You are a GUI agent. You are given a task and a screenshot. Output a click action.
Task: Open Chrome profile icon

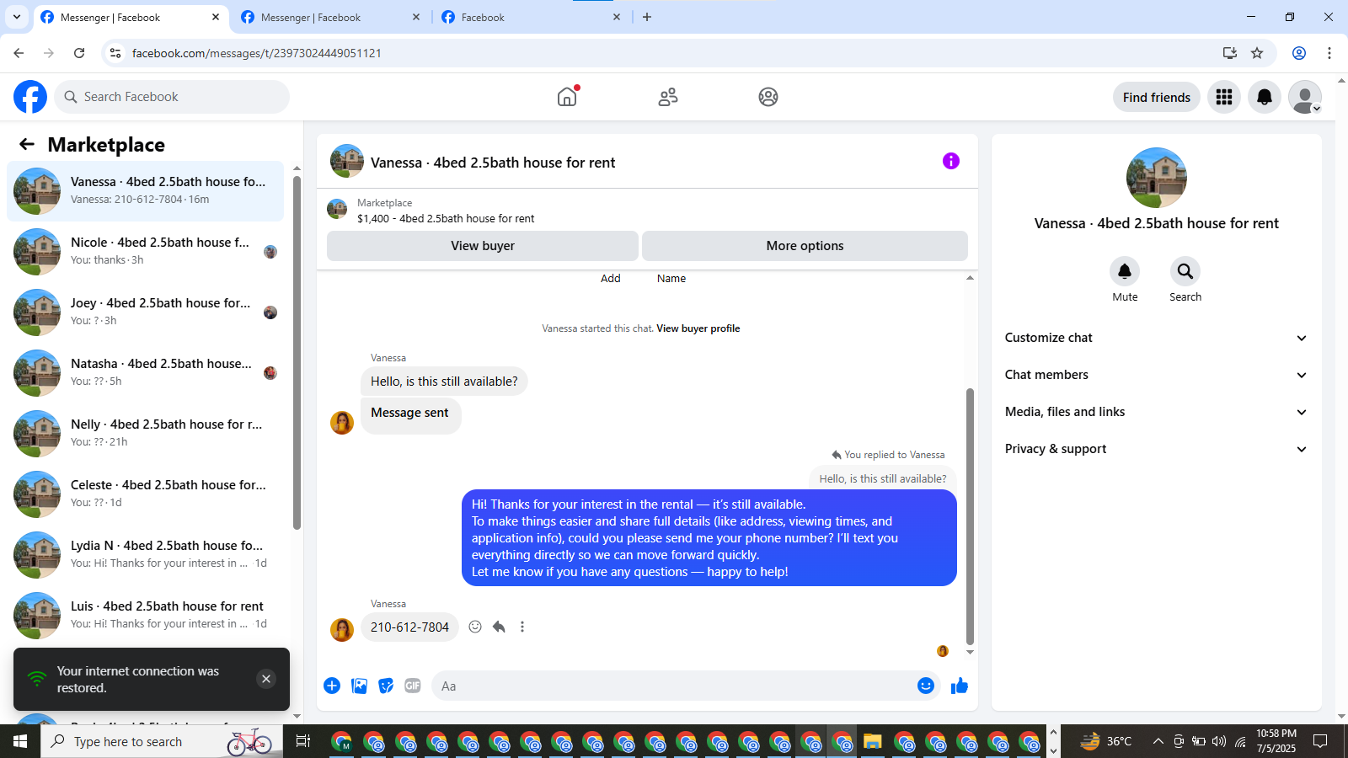click(x=1299, y=53)
